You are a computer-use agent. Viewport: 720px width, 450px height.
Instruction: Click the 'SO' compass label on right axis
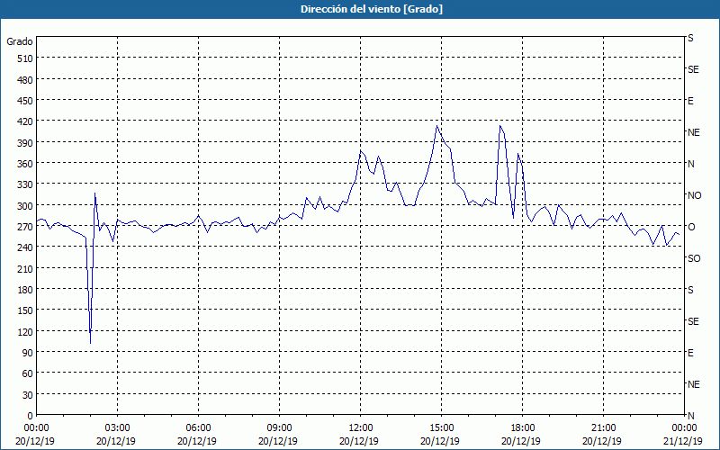694,258
